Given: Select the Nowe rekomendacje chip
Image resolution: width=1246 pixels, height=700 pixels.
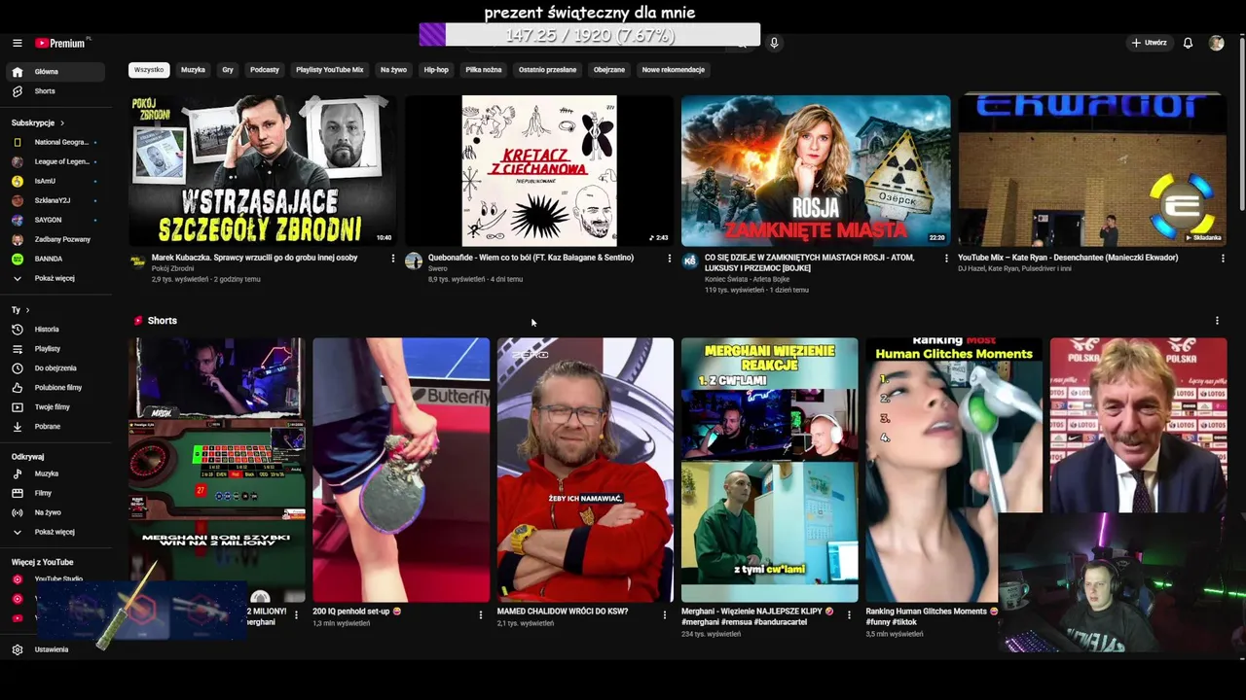Looking at the screenshot, I should click(x=673, y=70).
